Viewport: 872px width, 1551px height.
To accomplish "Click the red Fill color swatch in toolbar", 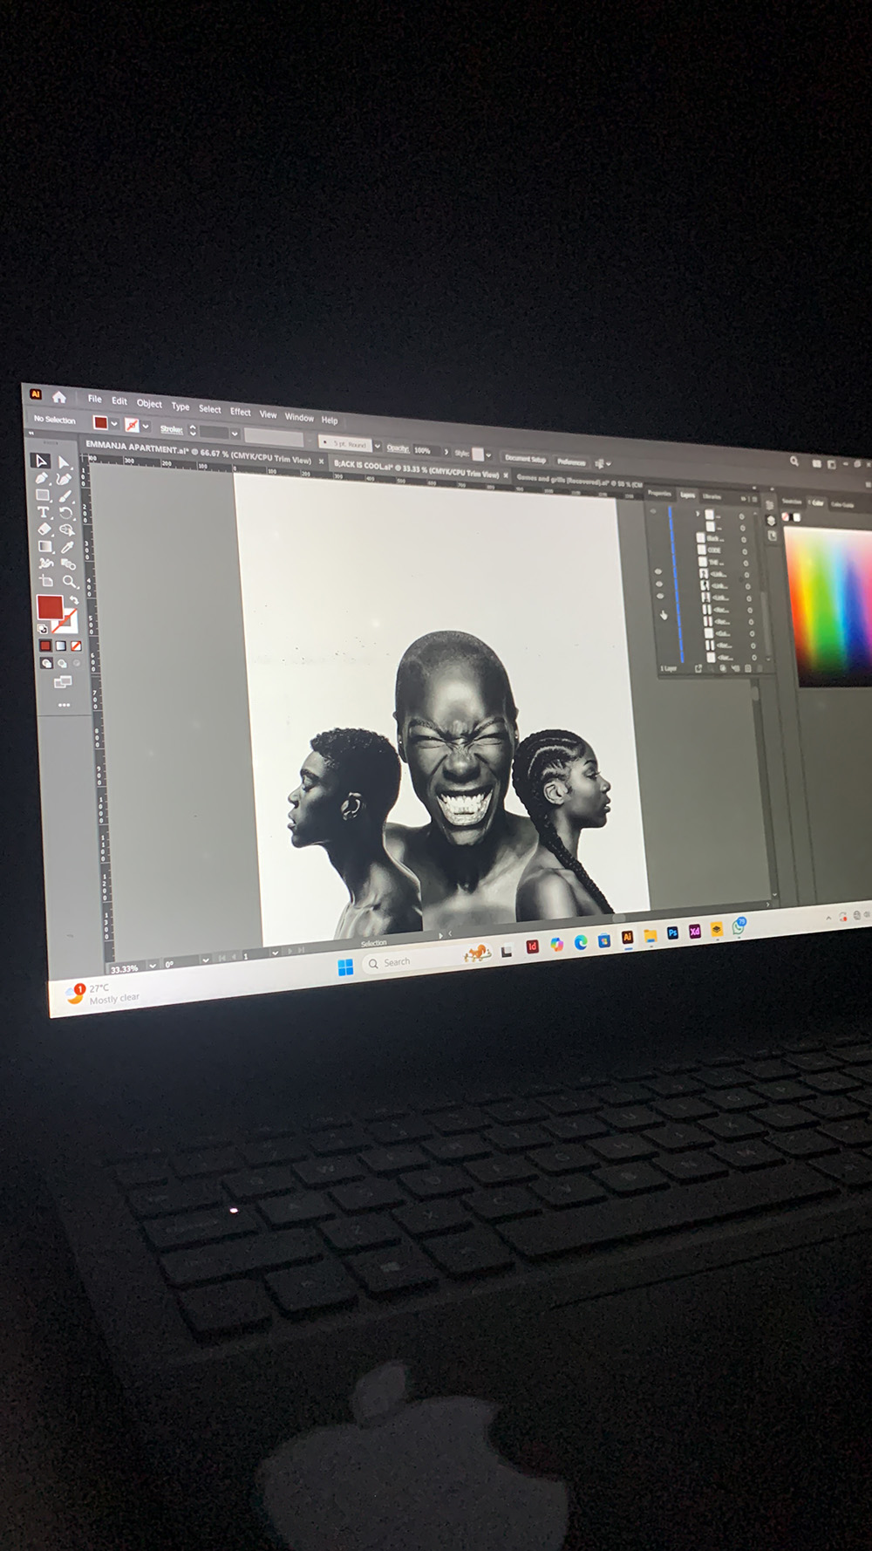I will (x=50, y=607).
